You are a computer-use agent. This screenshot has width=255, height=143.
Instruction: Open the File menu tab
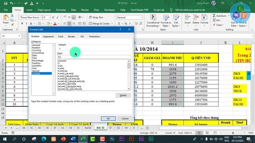6,10
